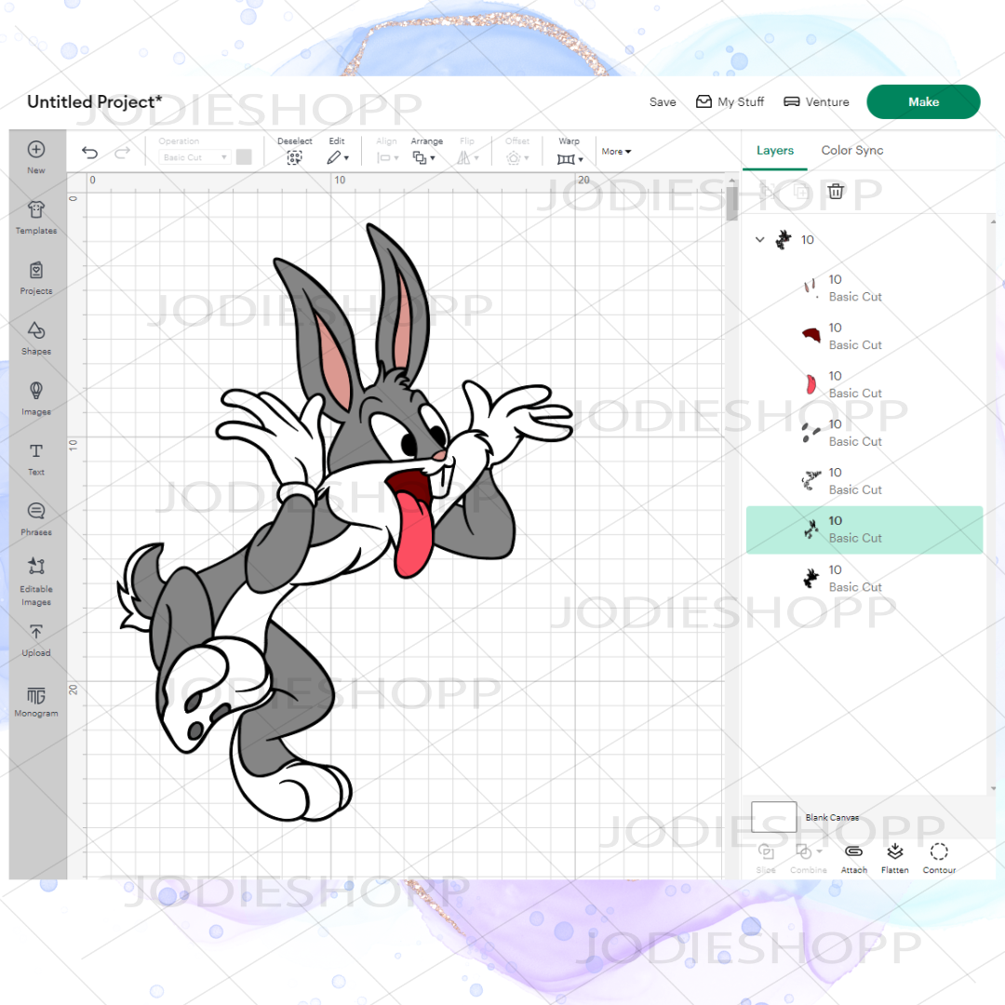
Task: Click the Deselect icon
Action: pos(294,157)
